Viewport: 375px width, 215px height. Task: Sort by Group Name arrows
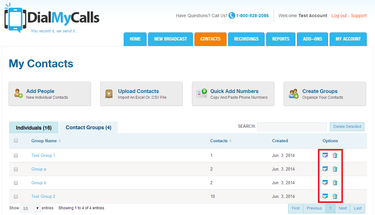point(60,141)
